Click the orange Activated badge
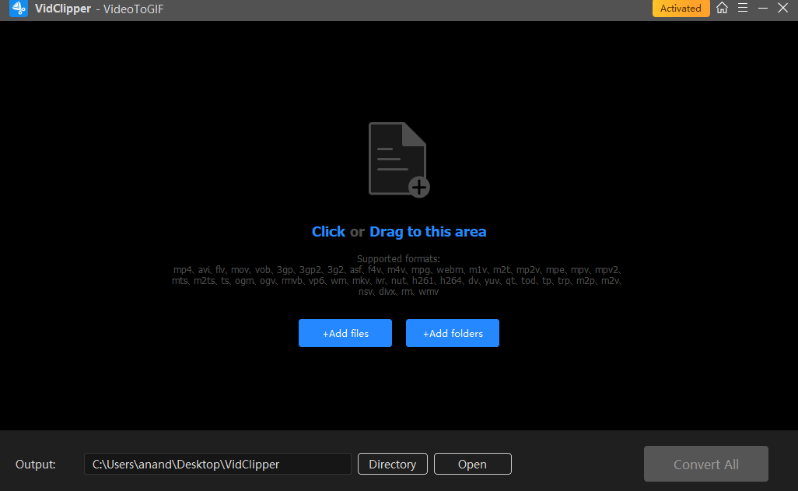The height and width of the screenshot is (491, 798). (x=681, y=9)
